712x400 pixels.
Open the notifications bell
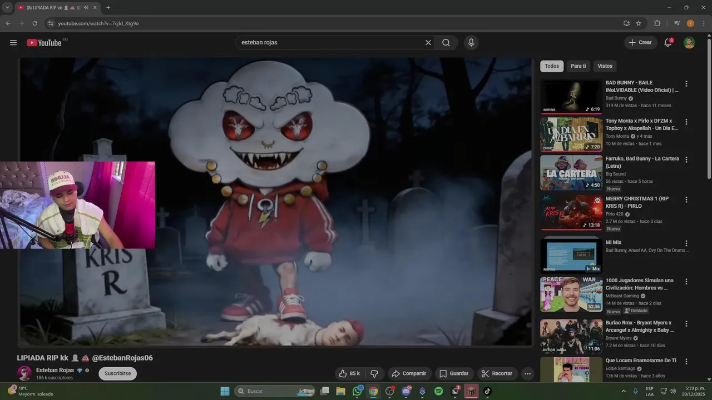pos(669,43)
